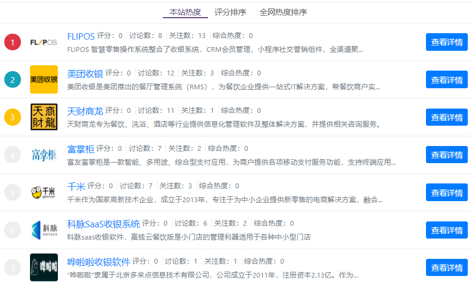Click description '美团收银是美团推出的餐厅管理系统'

coord(223,87)
